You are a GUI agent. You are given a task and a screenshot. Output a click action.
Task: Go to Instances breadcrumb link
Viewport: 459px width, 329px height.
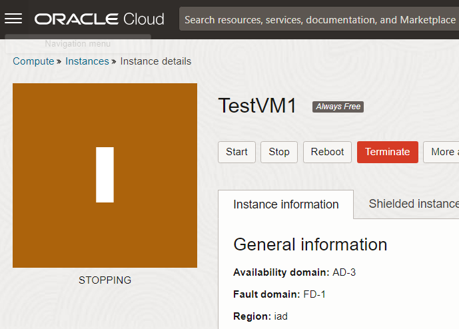[87, 61]
